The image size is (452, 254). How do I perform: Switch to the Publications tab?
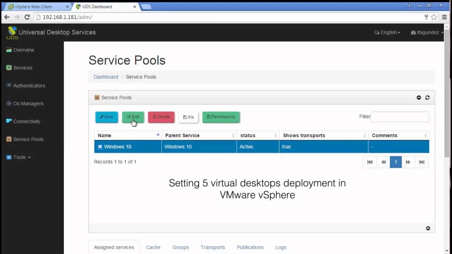tap(250, 247)
